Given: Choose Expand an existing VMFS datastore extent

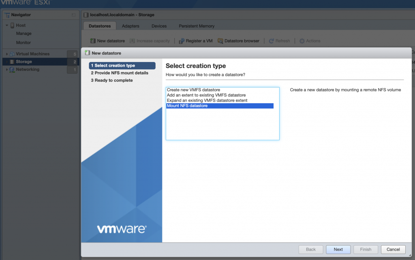Looking at the screenshot, I should point(207,100).
